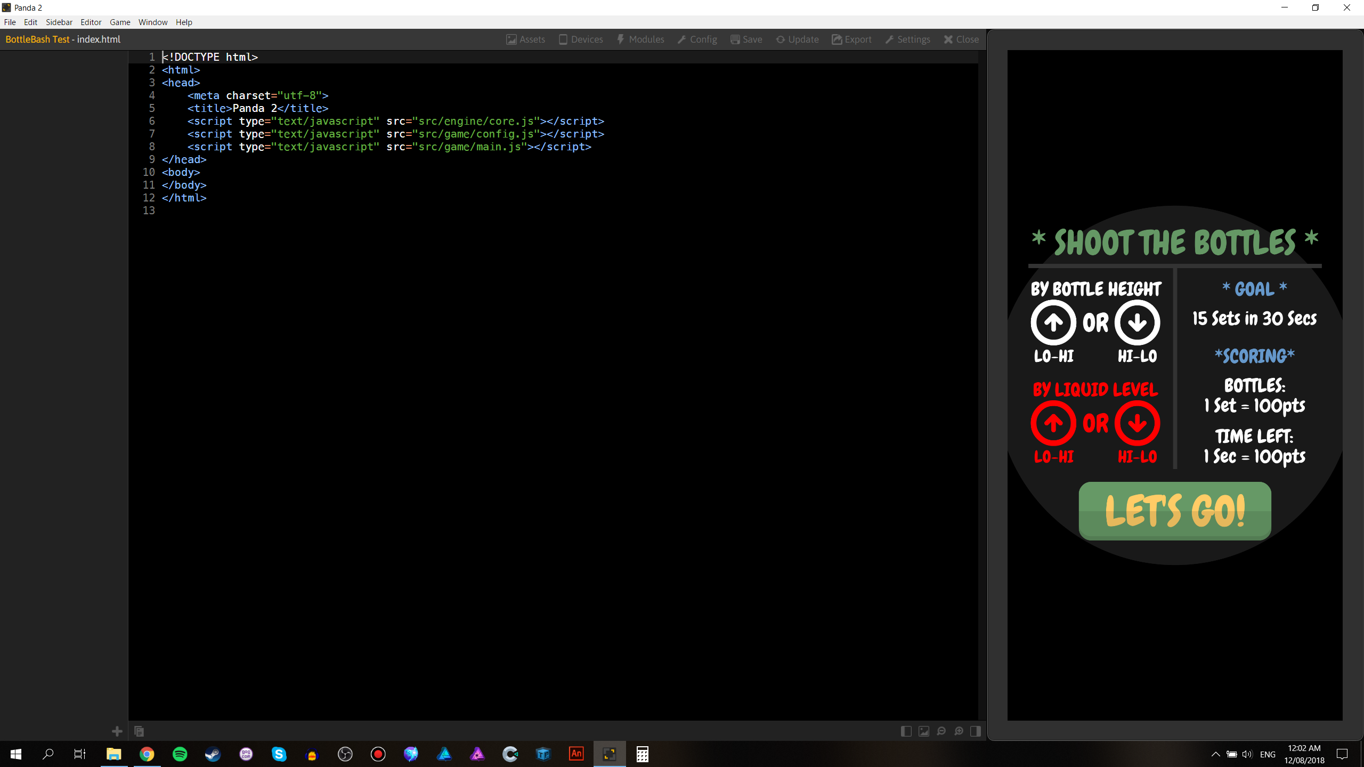Open Skype from the taskbar
The width and height of the screenshot is (1364, 767).
click(x=279, y=754)
